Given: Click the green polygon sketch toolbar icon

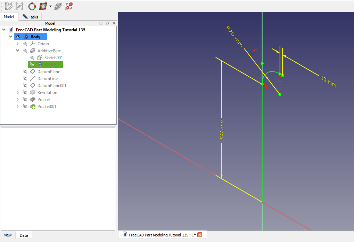Looking at the screenshot, I should 43,6.
